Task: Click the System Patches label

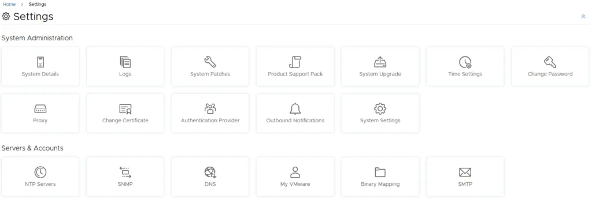Action: 210,74
